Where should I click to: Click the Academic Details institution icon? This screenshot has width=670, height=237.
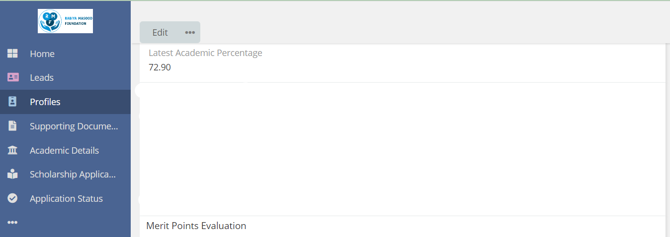tap(12, 150)
